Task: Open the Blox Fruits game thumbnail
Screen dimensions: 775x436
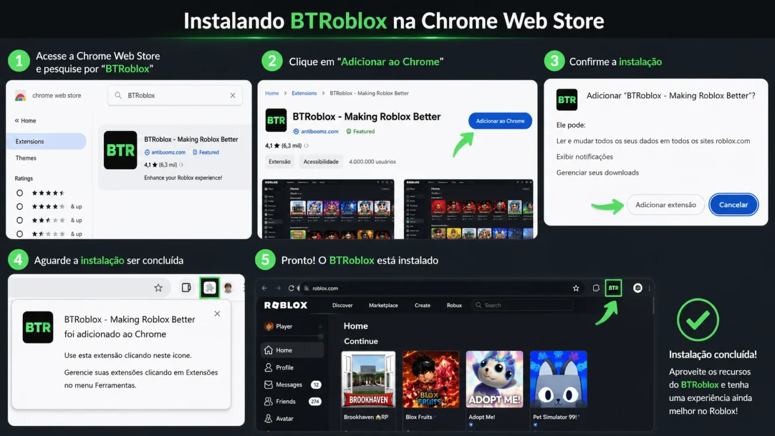Action: (431, 379)
